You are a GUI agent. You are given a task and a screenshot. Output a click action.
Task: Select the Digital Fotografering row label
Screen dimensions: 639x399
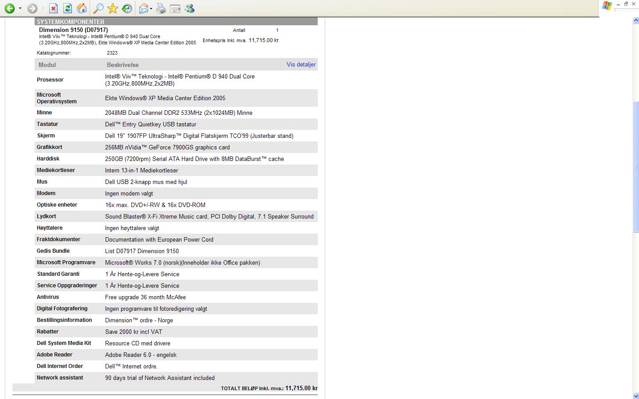pos(62,309)
